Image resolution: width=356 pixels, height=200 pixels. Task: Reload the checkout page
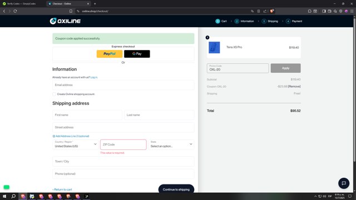click(x=15, y=11)
